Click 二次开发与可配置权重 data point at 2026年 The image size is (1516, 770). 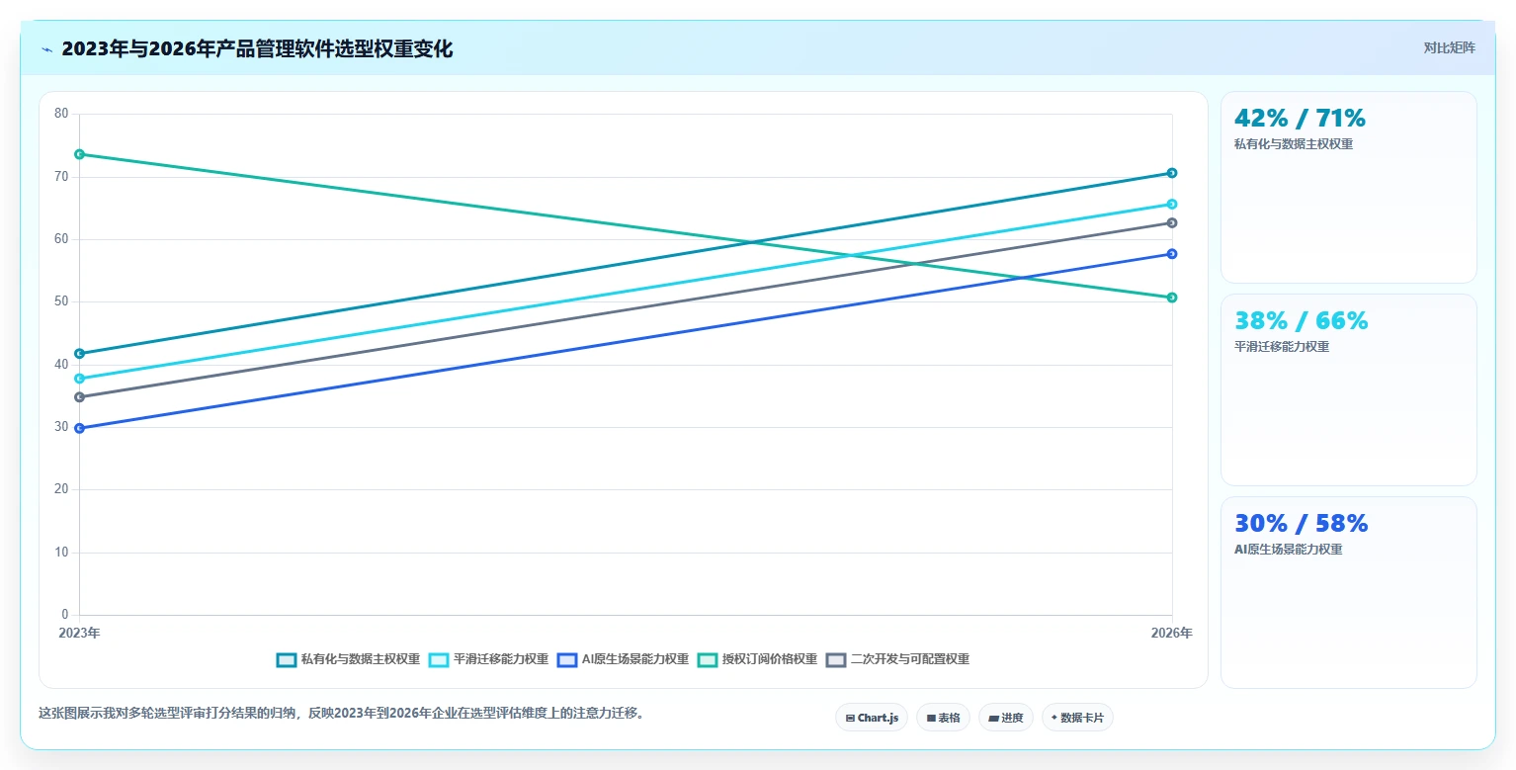pyautogui.click(x=1172, y=223)
